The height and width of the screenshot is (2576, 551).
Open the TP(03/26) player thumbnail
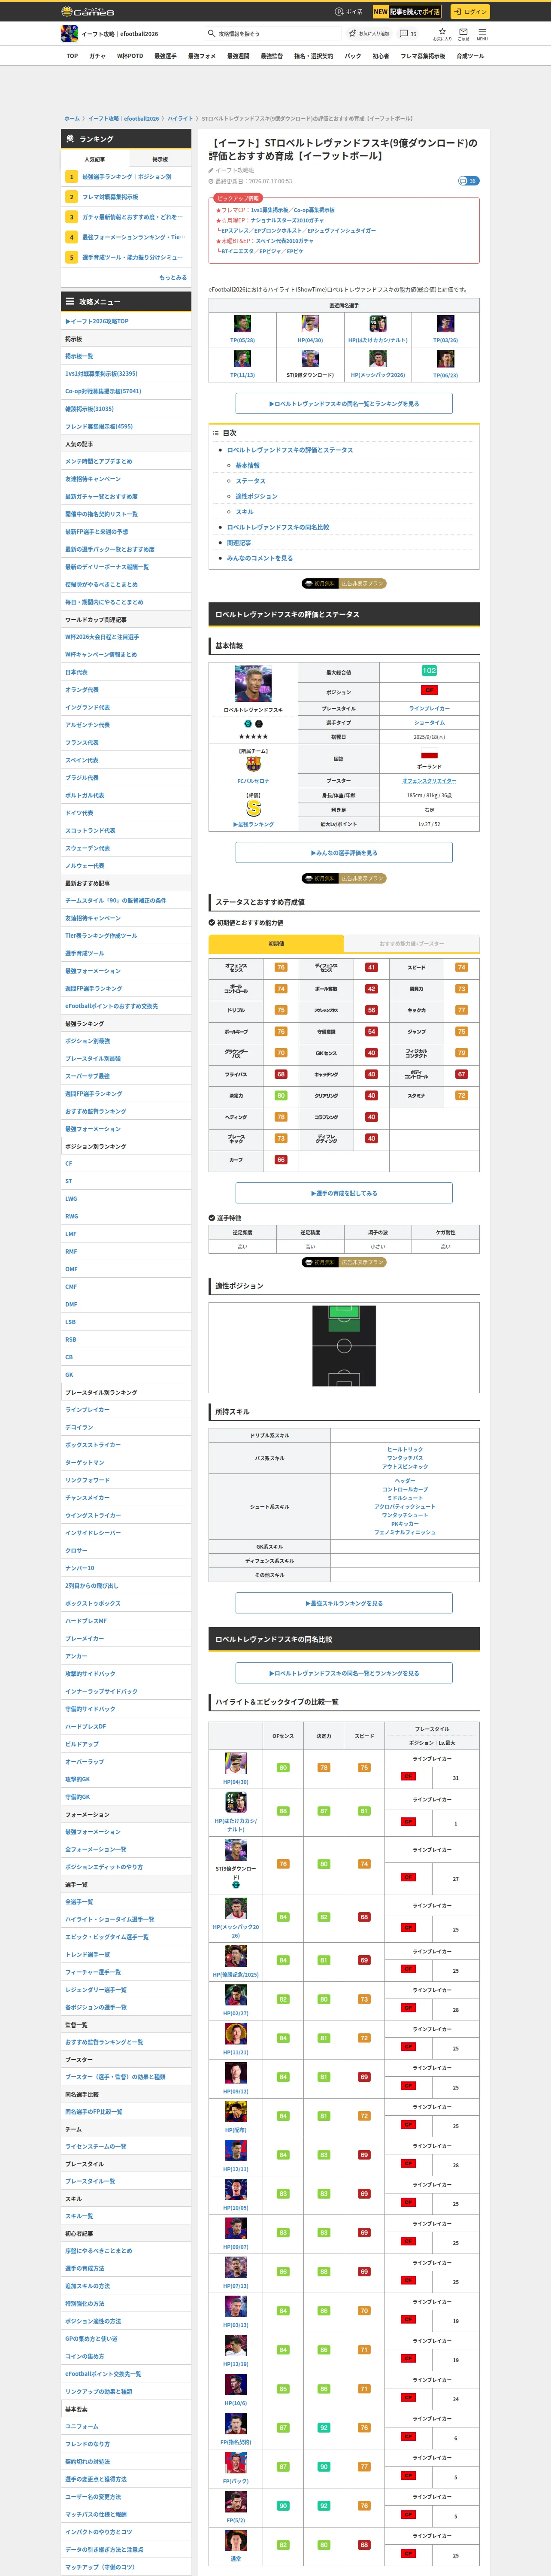tap(446, 324)
